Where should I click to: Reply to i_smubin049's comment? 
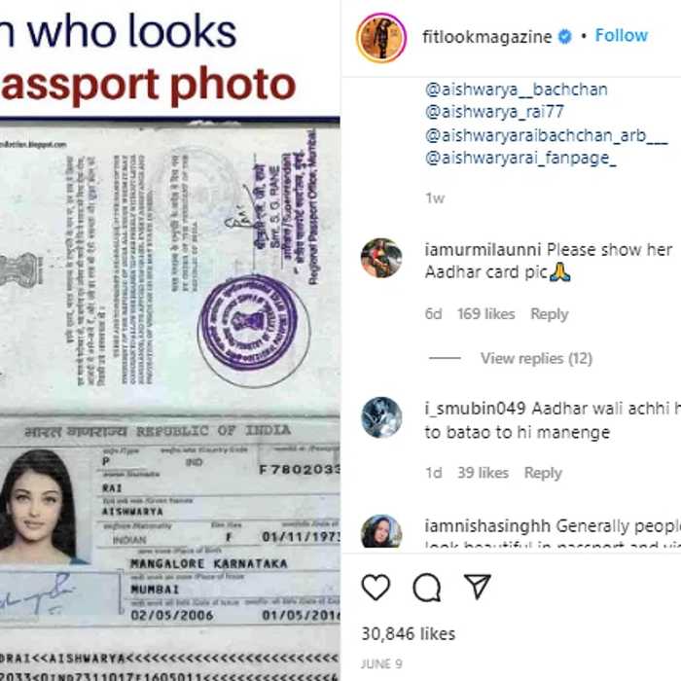tap(543, 473)
